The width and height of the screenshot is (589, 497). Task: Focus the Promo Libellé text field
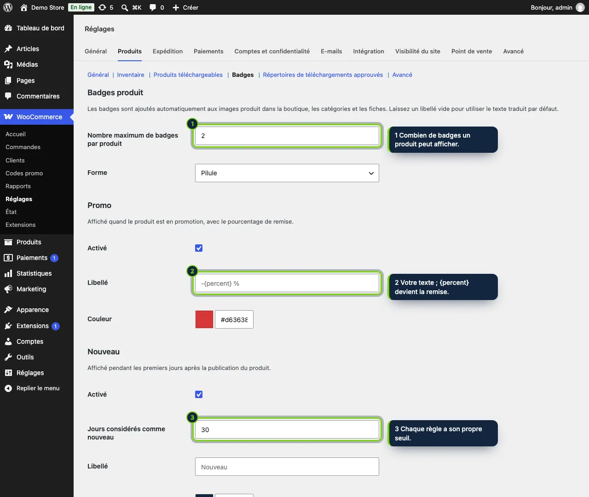[x=287, y=283]
